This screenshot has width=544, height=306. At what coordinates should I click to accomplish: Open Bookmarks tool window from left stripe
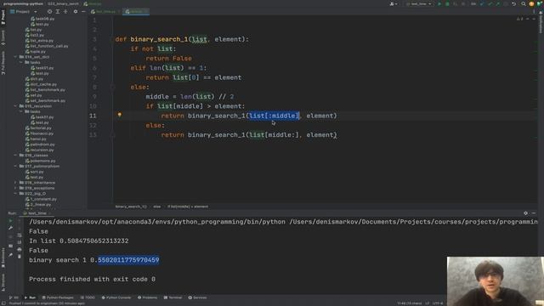tap(3, 258)
